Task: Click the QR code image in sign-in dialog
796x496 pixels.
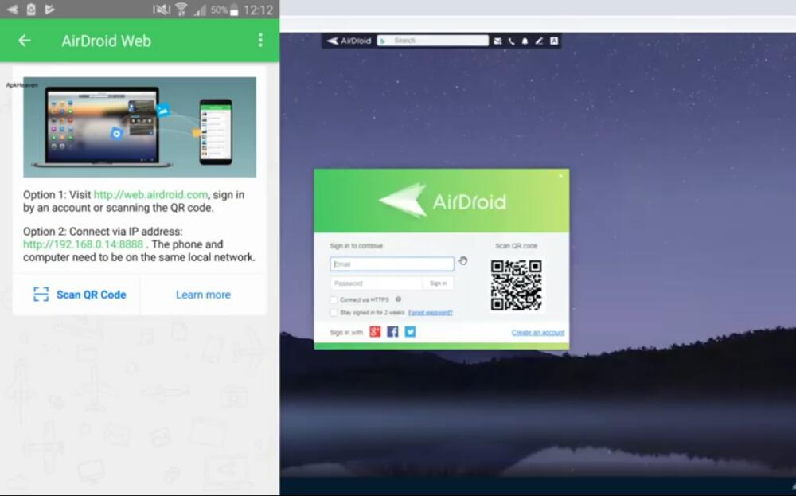Action: 517,285
